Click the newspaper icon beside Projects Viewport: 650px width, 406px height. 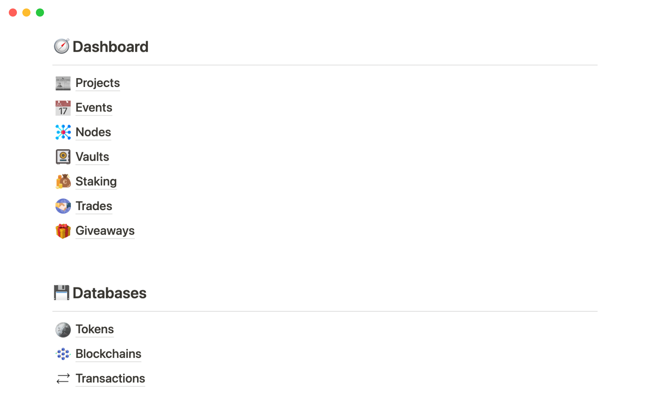tap(63, 83)
